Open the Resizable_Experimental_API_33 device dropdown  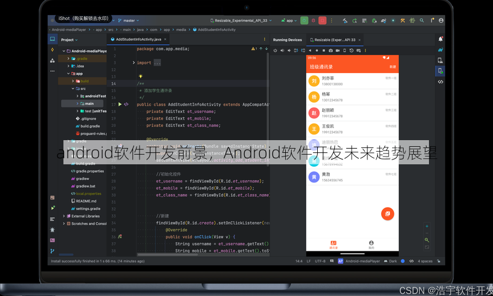click(241, 21)
